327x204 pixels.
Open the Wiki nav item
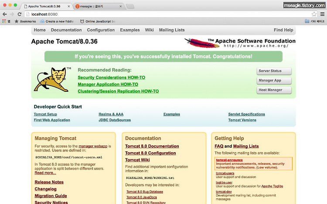(x=149, y=30)
